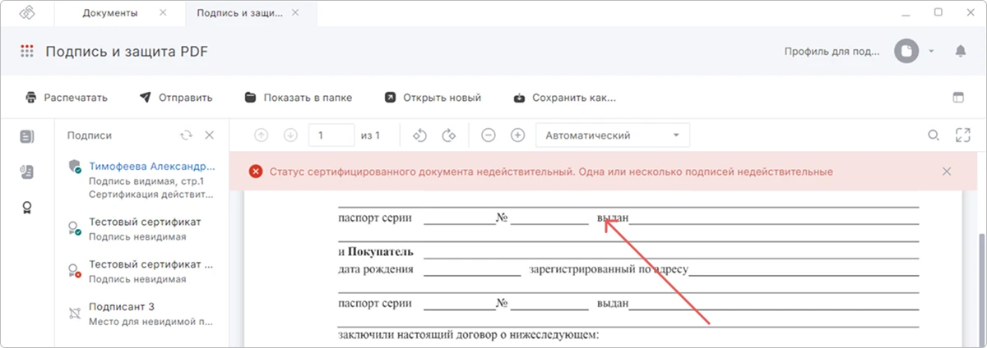This screenshot has height=348, width=987.
Task: Click the application logo icon
Action: (x=28, y=12)
